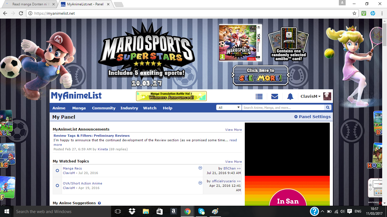Unwatch OVA/Short Action Anime topic with minus icon

click(200, 183)
